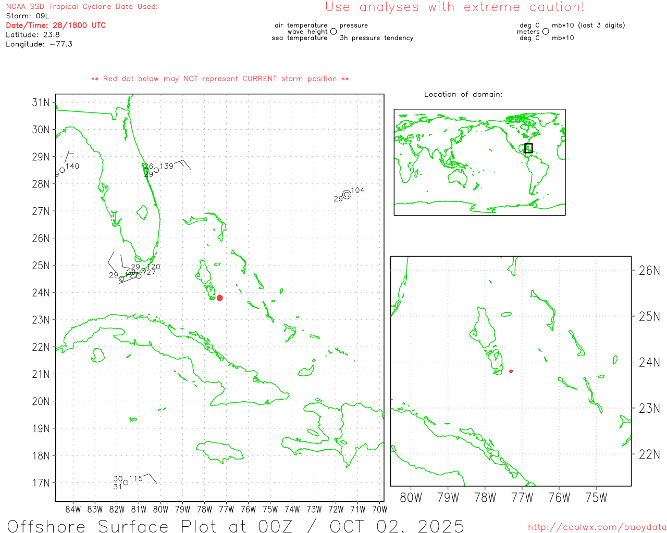The height and width of the screenshot is (533, 667).
Task: Click the 'Offshore Surface Plot at 00Z' title
Action: click(x=236, y=526)
